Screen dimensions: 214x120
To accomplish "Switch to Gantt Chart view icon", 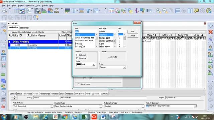I will [x=22, y=11].
